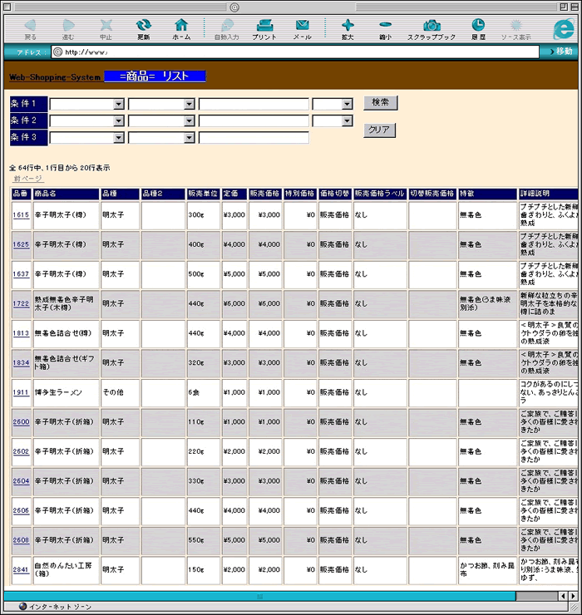
Task: Click the 6食 sales unit cell
Action: pyautogui.click(x=204, y=392)
